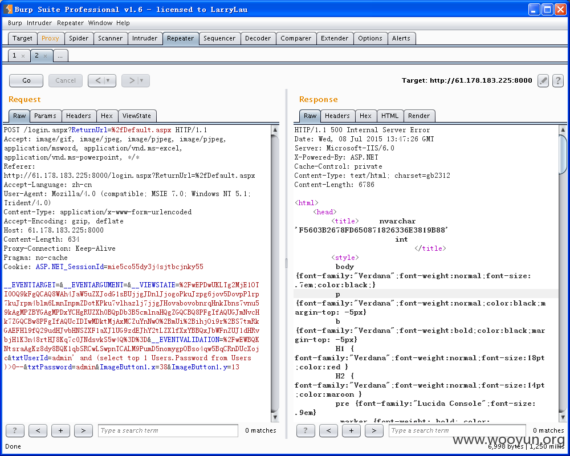Open the Burp Suite window icon menu
570x456 pixels.
coord(7,9)
